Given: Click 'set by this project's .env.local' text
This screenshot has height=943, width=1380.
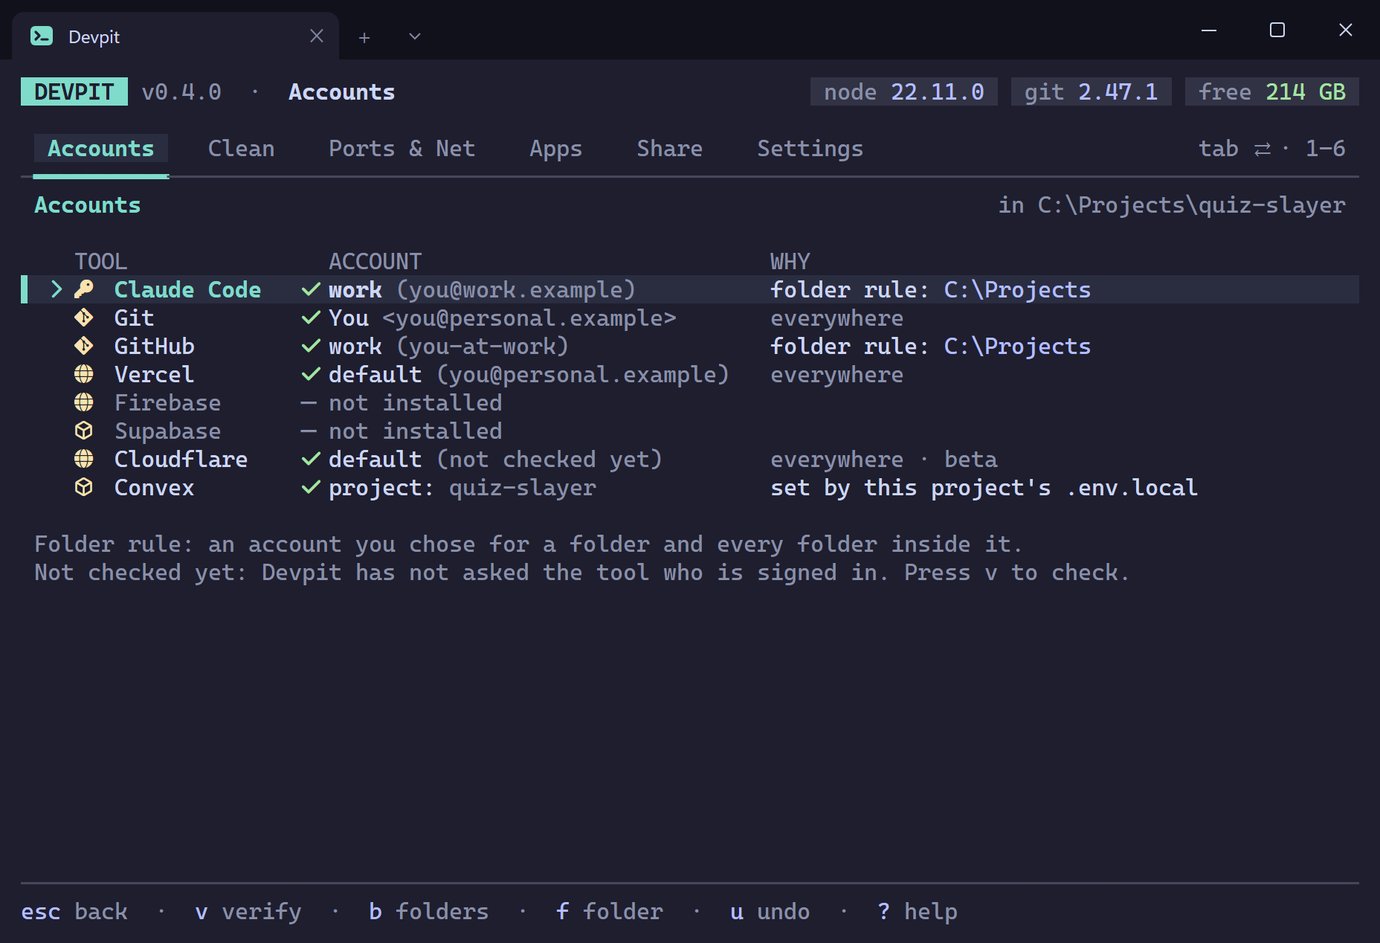Looking at the screenshot, I should click(984, 488).
